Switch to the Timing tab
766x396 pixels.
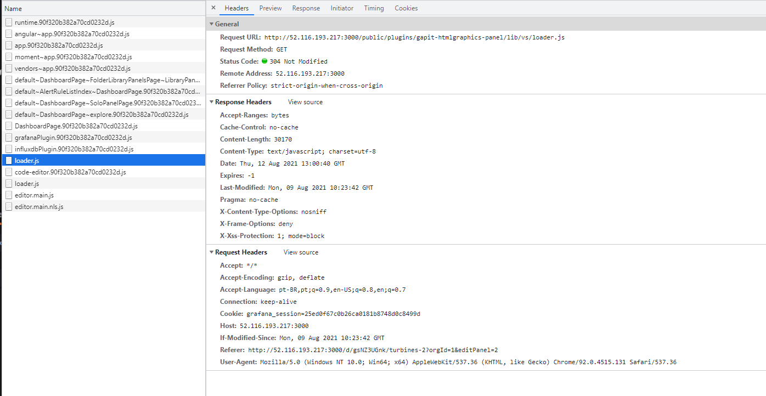coord(374,8)
